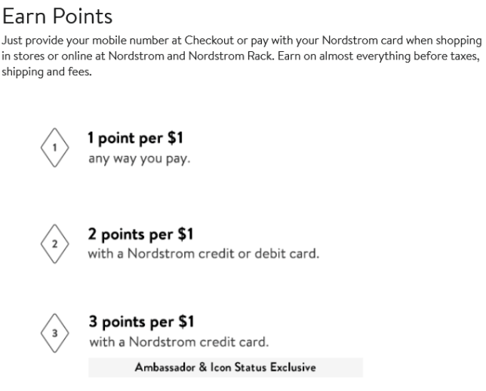Viewport: 486px width, 391px height.
Task: Click the diamond icon numbered 3
Action: [x=54, y=331]
